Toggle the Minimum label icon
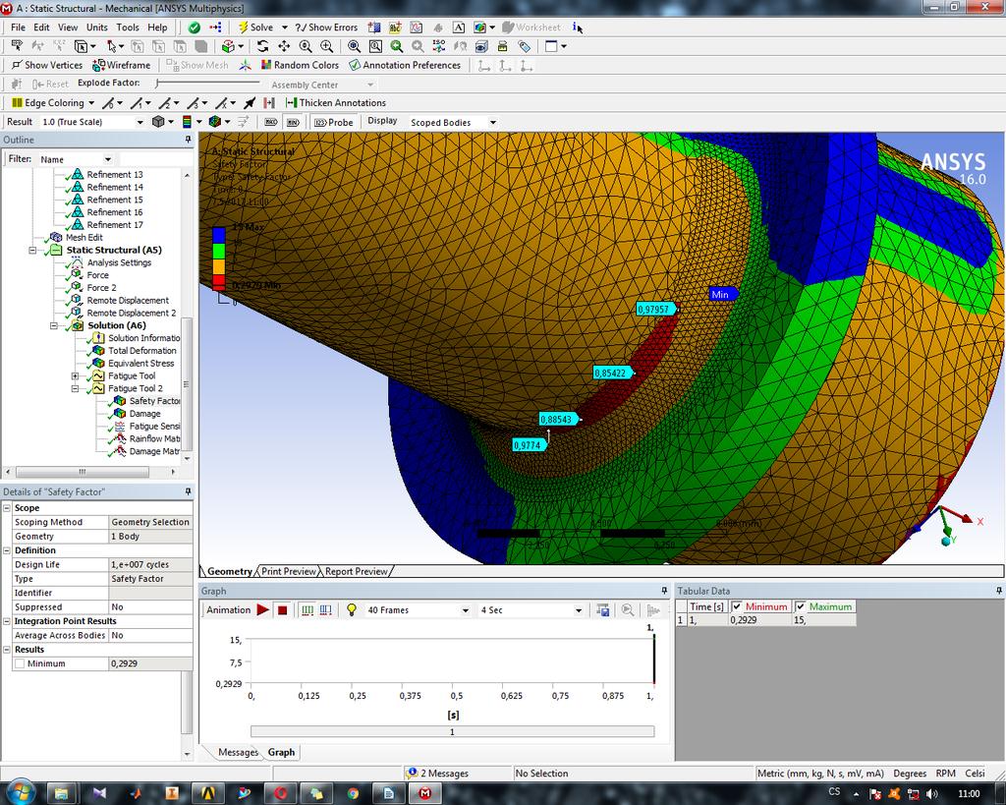 (293, 122)
